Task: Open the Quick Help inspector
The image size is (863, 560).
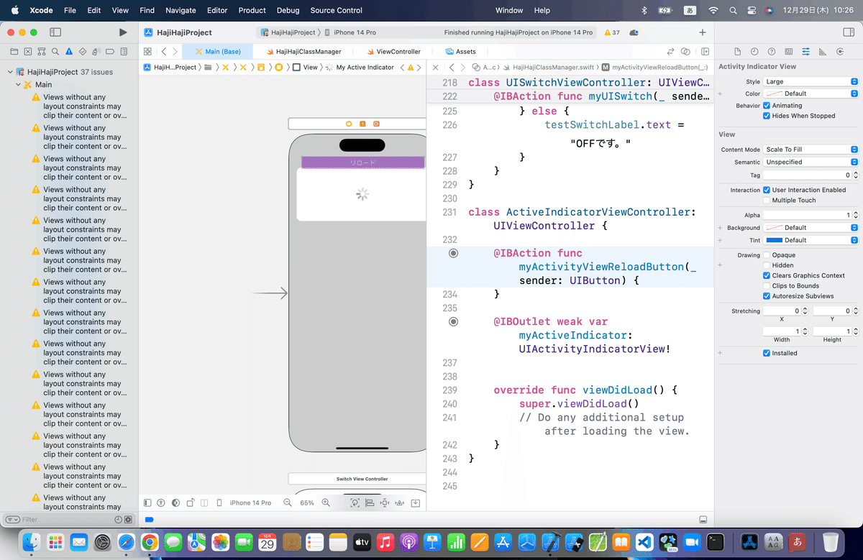Action: point(772,52)
